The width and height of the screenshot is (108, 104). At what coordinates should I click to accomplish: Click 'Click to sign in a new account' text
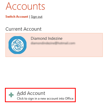point(38,99)
